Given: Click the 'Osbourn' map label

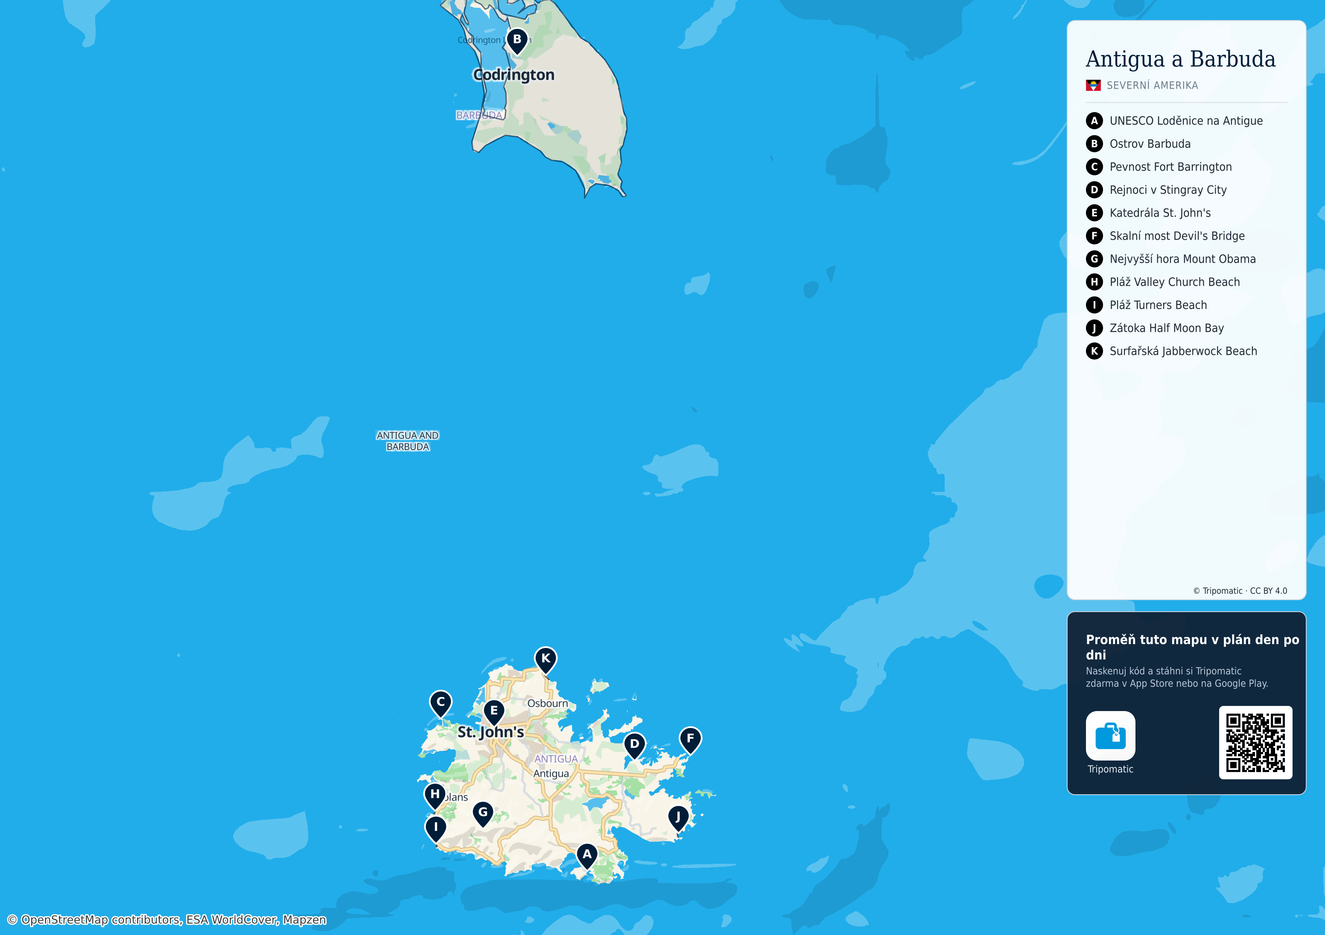Looking at the screenshot, I should (547, 703).
